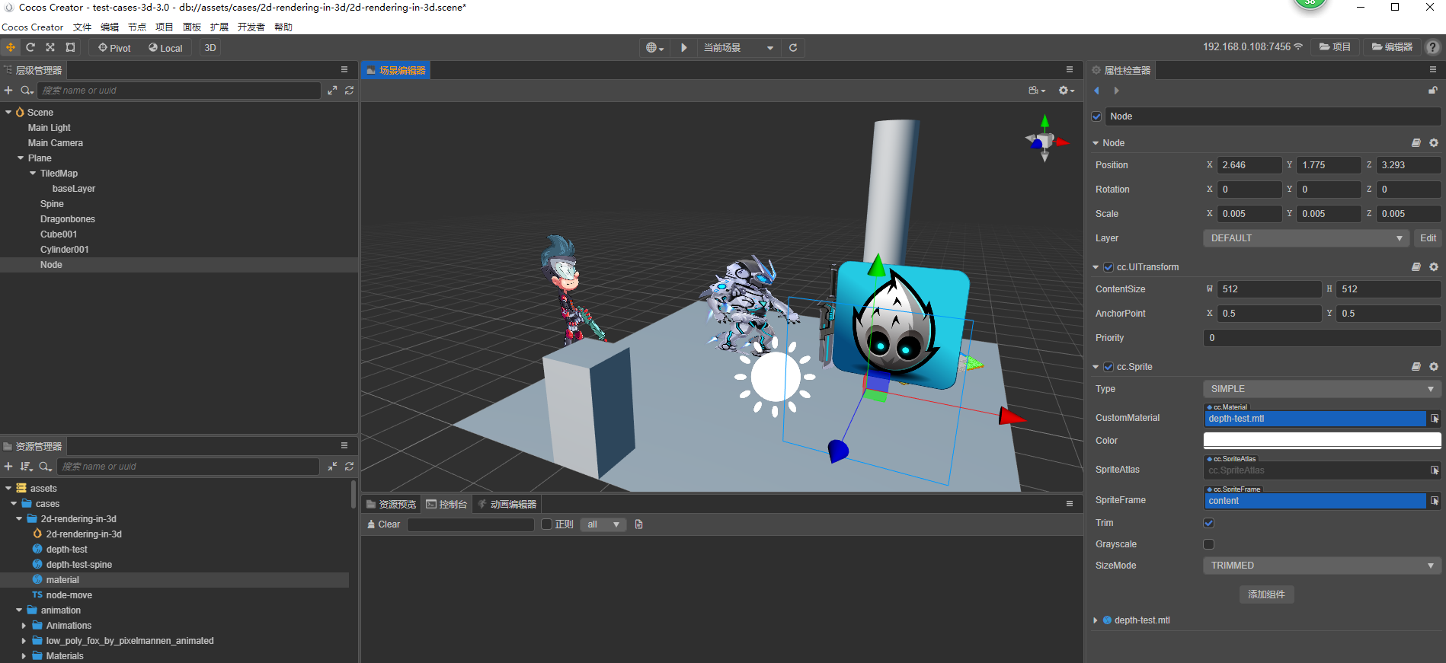1446x663 pixels.
Task: Collapse the TiledMap node
Action: [33, 174]
